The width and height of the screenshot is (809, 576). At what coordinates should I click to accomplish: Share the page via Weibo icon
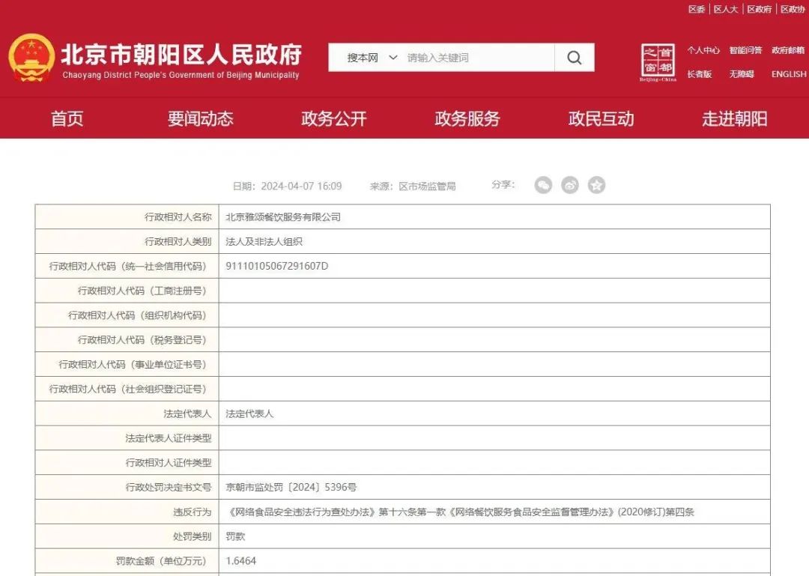570,185
